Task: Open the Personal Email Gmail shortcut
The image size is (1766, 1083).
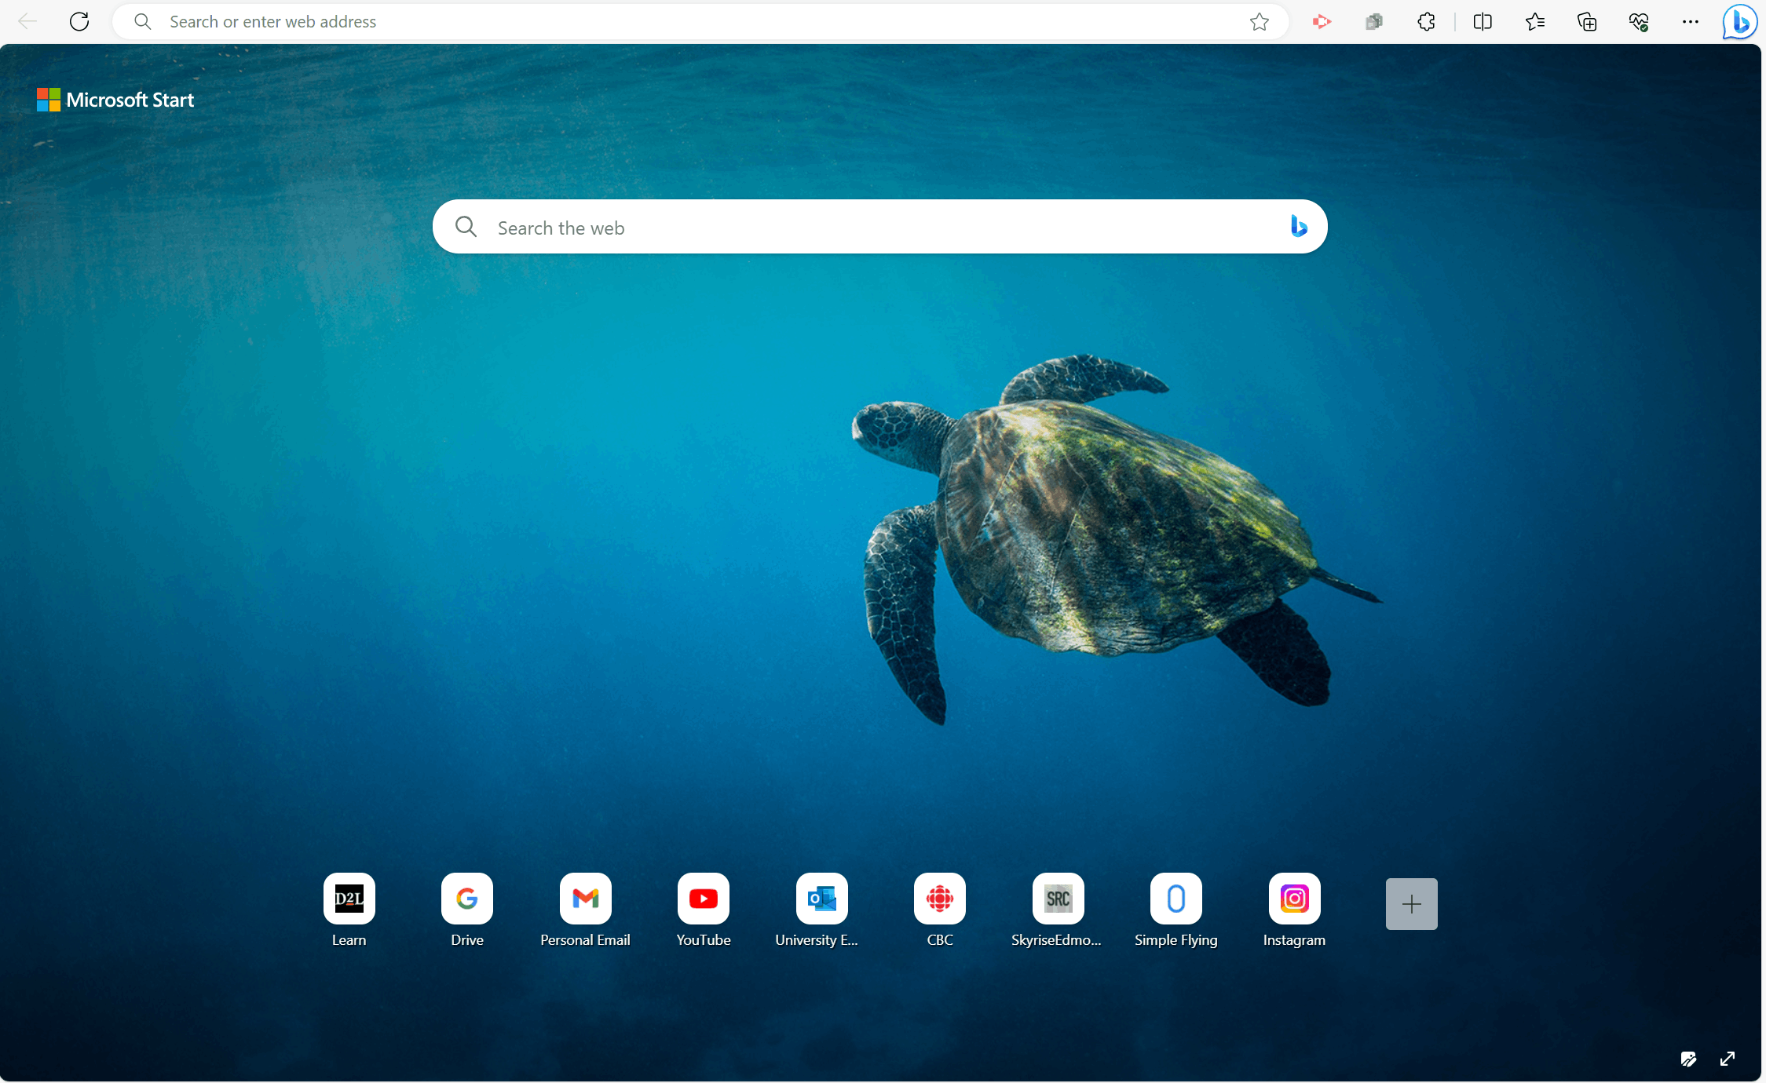Action: click(586, 899)
